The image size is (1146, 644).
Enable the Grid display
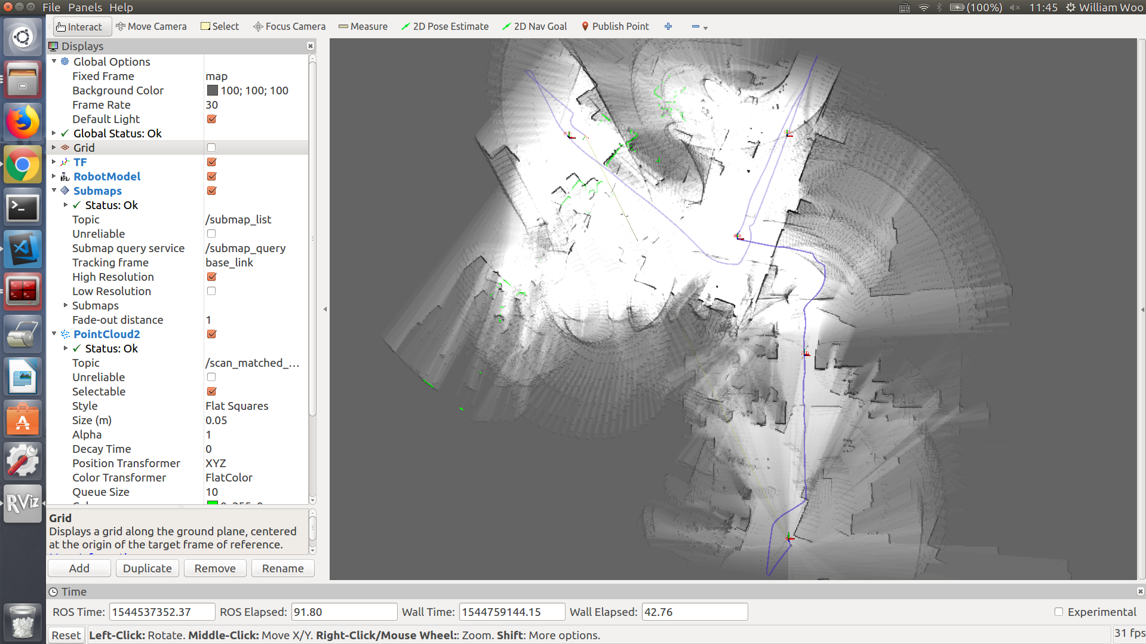pos(211,148)
